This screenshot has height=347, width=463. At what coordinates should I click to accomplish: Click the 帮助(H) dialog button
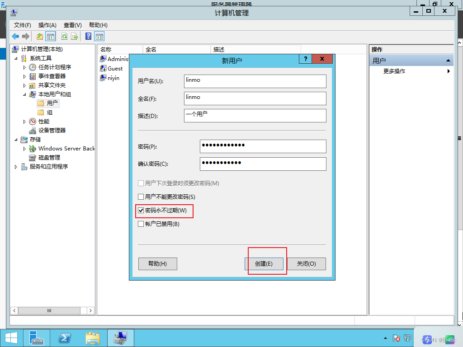click(158, 264)
